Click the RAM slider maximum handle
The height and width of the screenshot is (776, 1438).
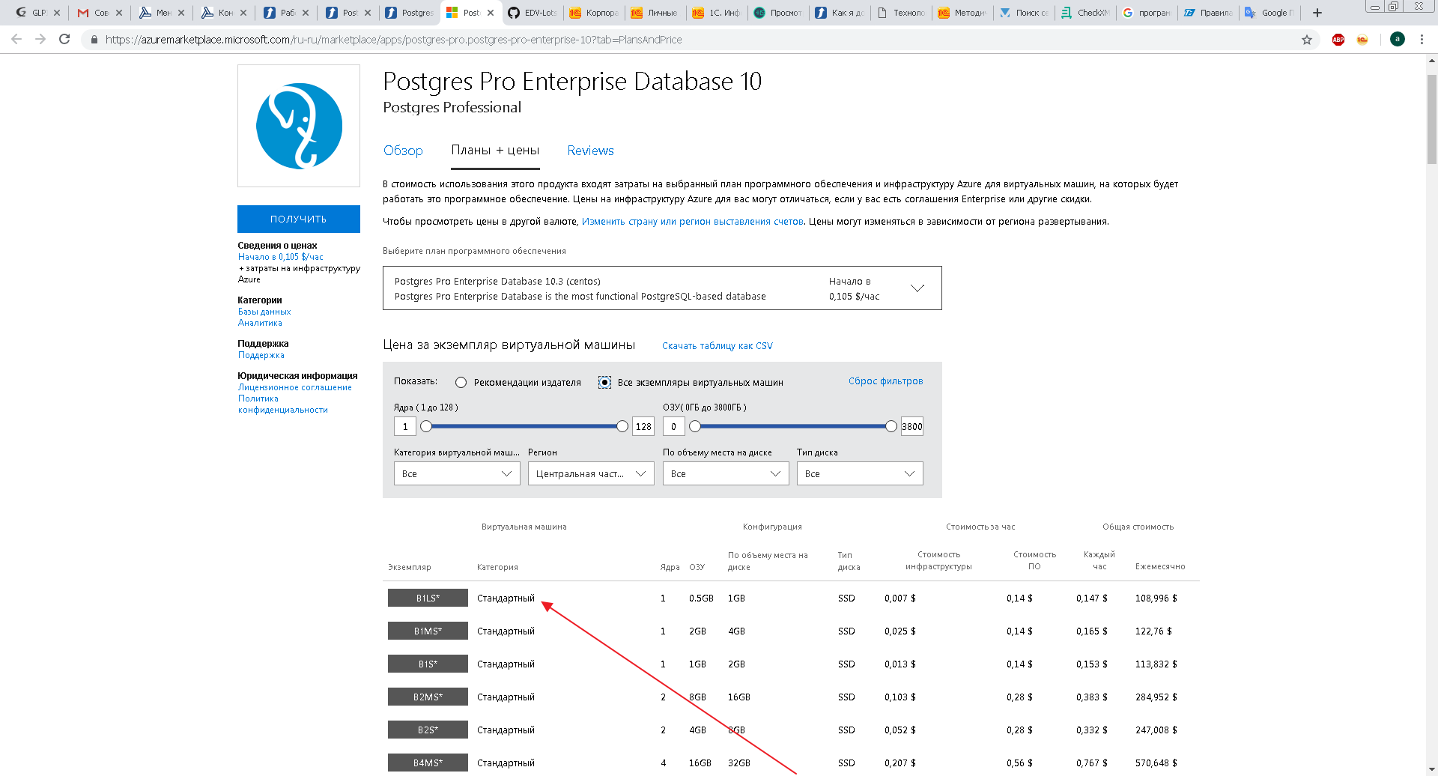click(891, 426)
